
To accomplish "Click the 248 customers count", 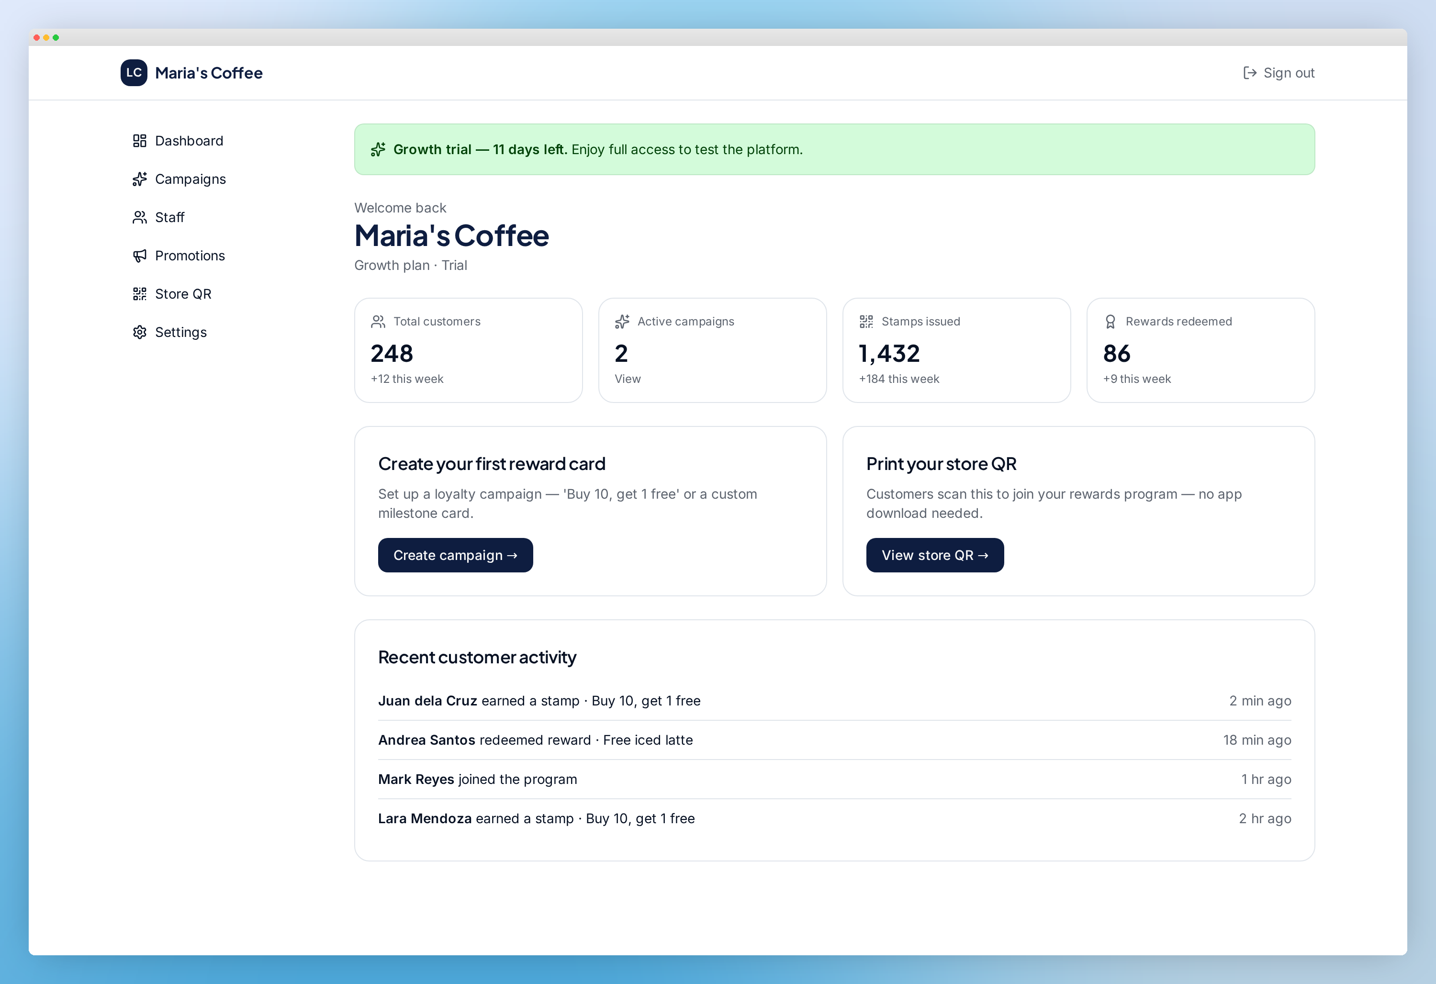I will click(x=392, y=354).
